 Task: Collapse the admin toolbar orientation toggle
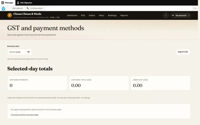click(195, 8)
